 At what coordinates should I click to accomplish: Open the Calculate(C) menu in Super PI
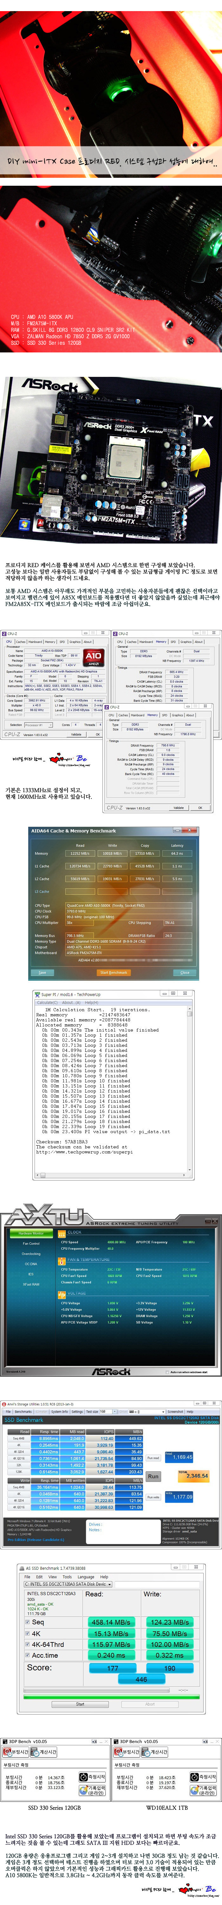point(47,1003)
